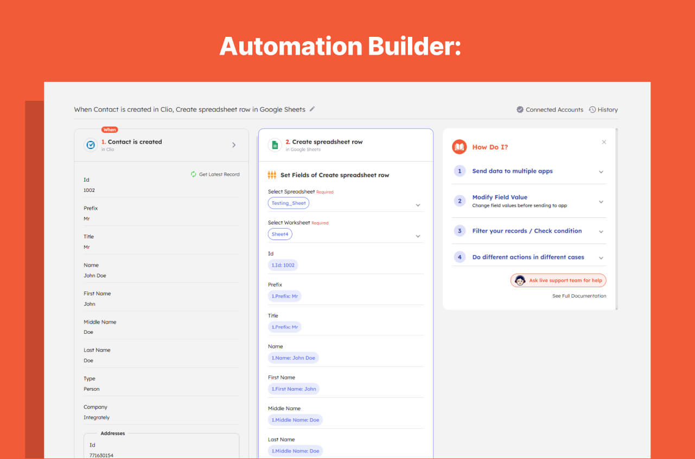The height and width of the screenshot is (459, 695).
Task: Click the Set Fields sliders icon
Action: tap(272, 175)
